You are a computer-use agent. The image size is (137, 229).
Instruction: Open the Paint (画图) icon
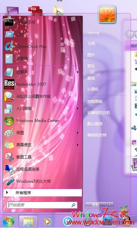tap(9, 133)
